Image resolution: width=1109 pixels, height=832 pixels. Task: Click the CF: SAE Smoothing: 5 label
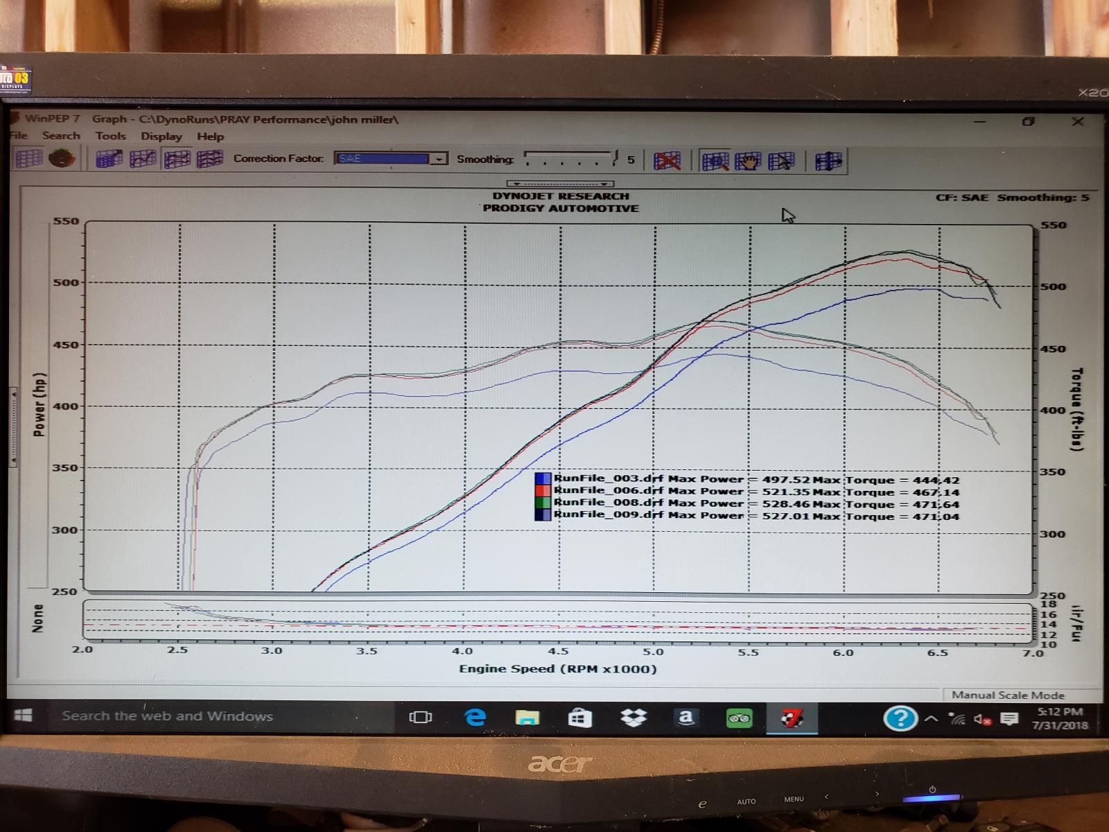tap(1013, 198)
